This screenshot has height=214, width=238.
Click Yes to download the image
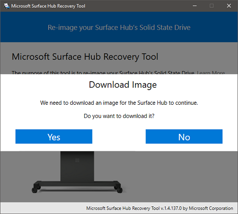(x=54, y=136)
